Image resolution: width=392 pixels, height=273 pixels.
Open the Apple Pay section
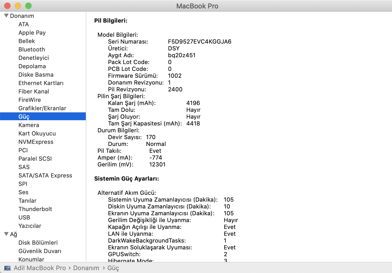click(32, 33)
